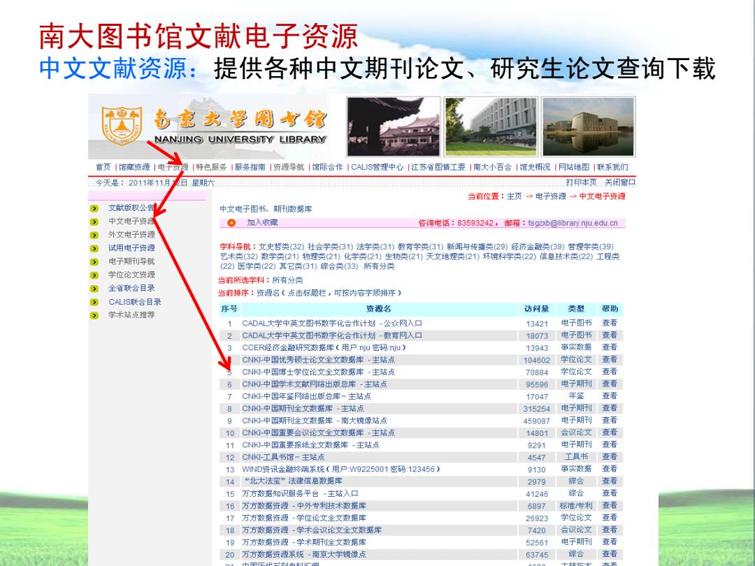Click the bullet icon beside CALIS联合目录
The image size is (755, 566).
tap(94, 303)
